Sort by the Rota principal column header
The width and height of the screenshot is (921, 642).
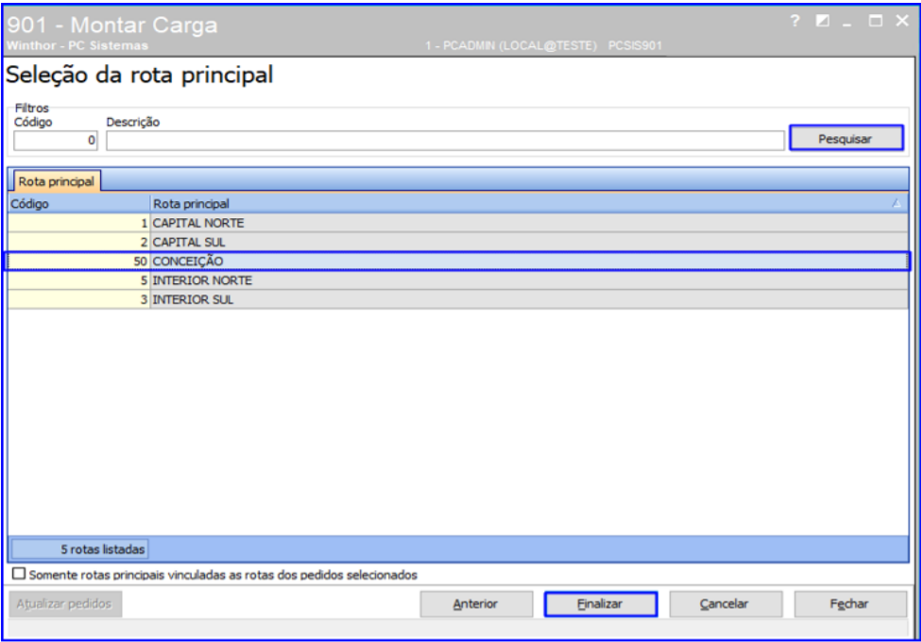pos(529,204)
